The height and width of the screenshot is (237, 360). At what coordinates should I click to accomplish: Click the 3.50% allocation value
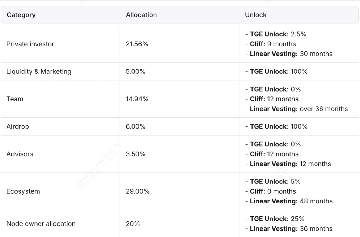(x=135, y=154)
